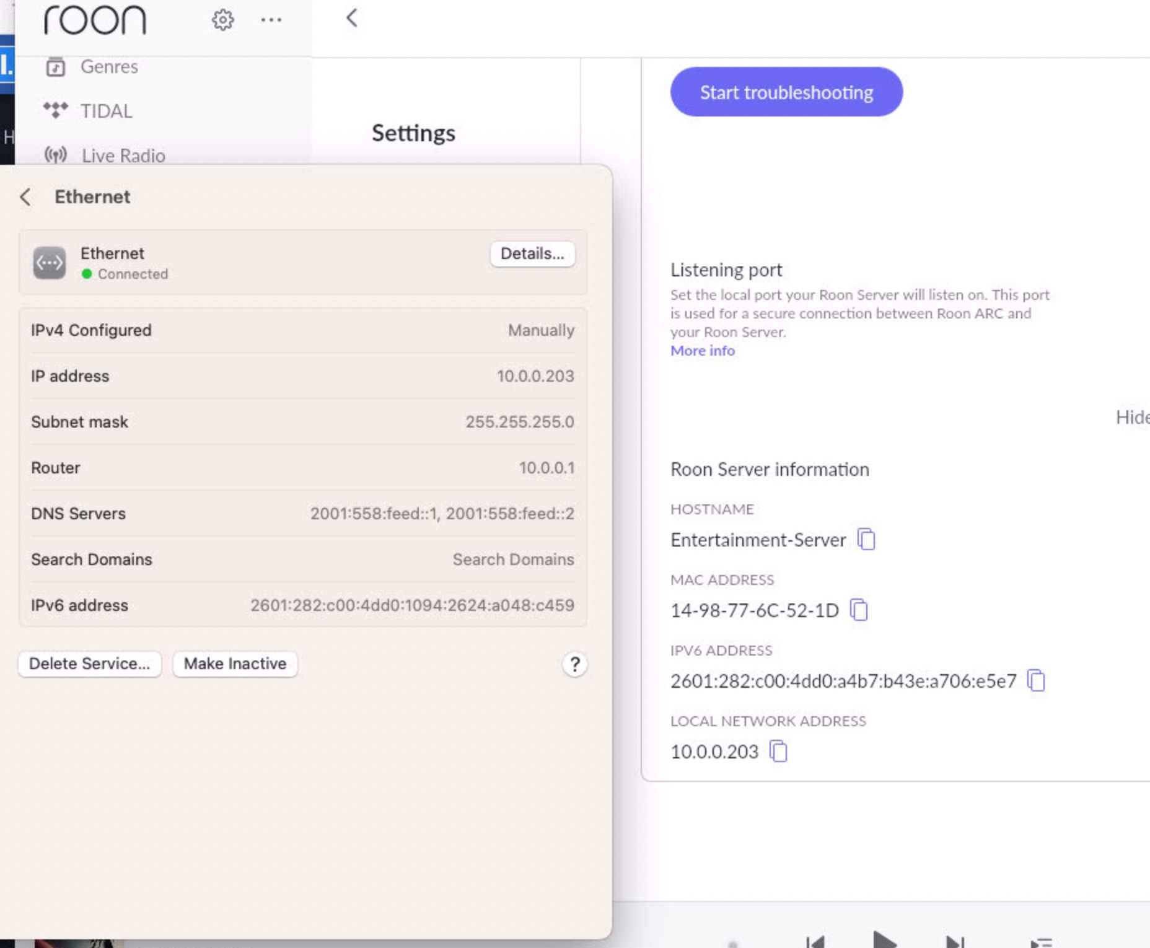Open More info link under Listening port
The width and height of the screenshot is (1150, 948).
[x=703, y=351]
